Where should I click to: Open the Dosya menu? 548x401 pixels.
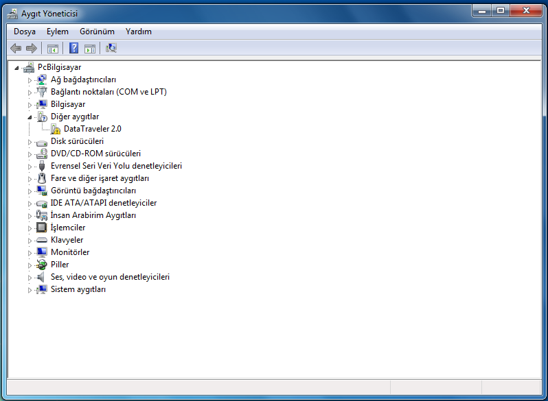(25, 32)
